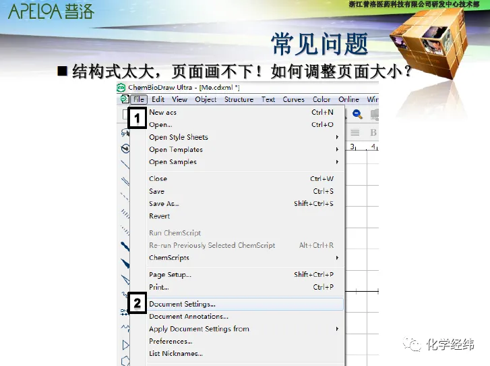
Task: Expand the ChemScripts submenu
Action: coord(245,258)
